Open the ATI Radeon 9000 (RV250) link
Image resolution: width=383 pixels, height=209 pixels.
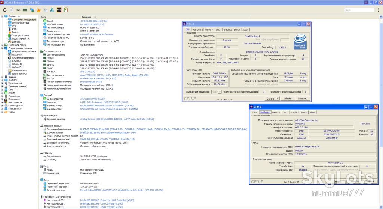click(x=93, y=99)
